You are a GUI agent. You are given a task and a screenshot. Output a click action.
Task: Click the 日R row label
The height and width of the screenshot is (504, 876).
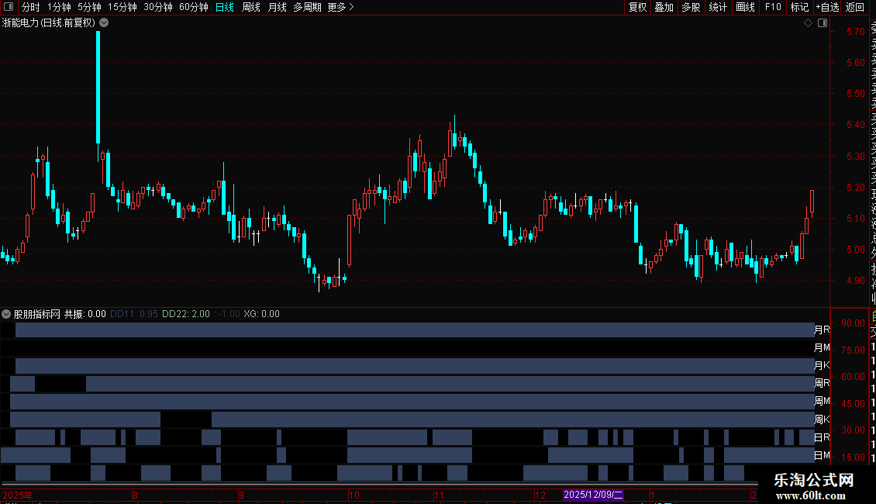click(x=822, y=437)
